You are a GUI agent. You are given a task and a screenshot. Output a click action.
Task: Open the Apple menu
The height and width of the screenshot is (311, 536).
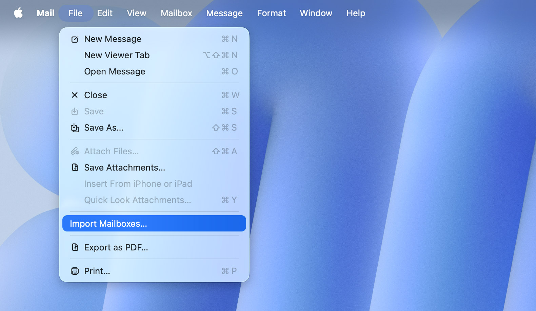(x=18, y=13)
